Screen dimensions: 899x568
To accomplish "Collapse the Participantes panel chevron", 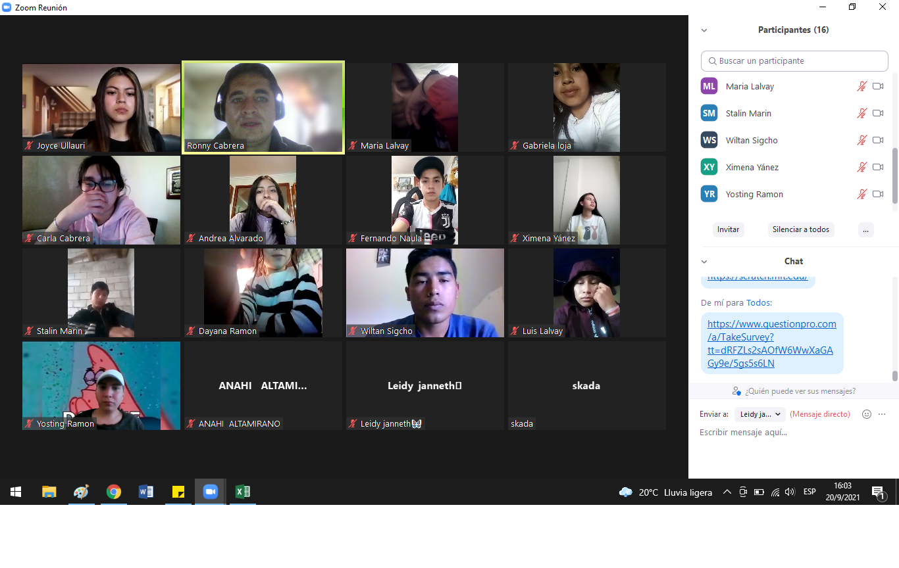I will pyautogui.click(x=704, y=30).
